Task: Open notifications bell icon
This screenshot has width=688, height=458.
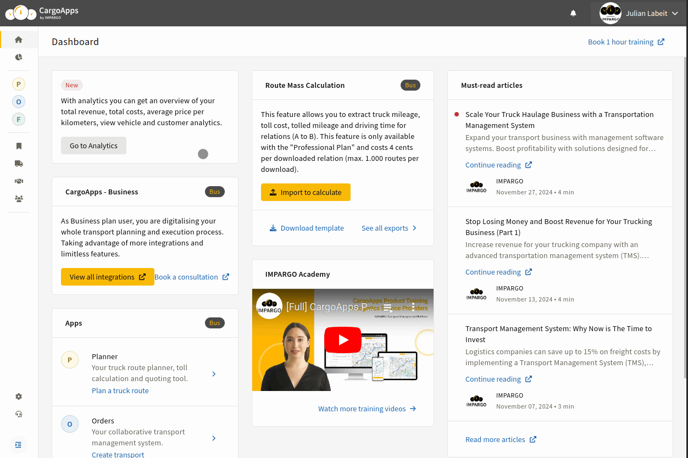Action: pyautogui.click(x=573, y=13)
